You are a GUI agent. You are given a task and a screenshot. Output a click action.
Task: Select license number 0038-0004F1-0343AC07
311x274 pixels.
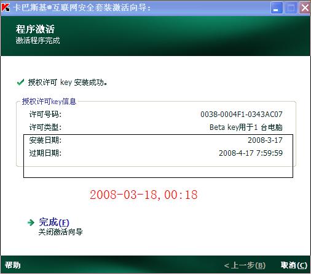pos(242,115)
